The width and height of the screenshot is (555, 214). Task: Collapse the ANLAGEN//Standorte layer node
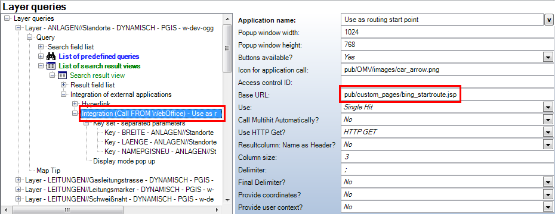coord(18,28)
